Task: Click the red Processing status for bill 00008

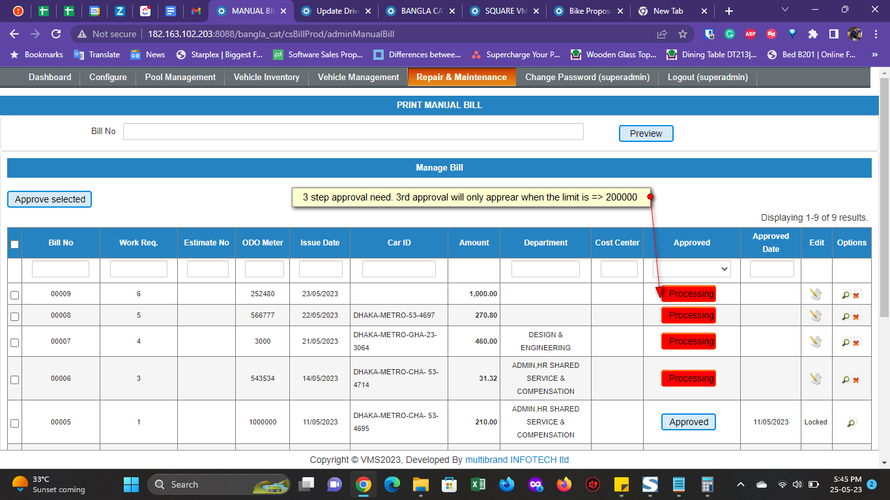Action: point(689,316)
